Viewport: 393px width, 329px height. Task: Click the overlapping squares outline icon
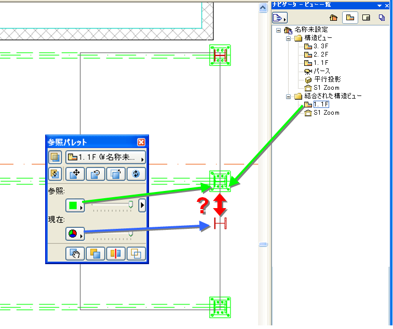pos(136,254)
